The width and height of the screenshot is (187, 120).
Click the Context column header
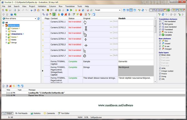(x=59, y=18)
